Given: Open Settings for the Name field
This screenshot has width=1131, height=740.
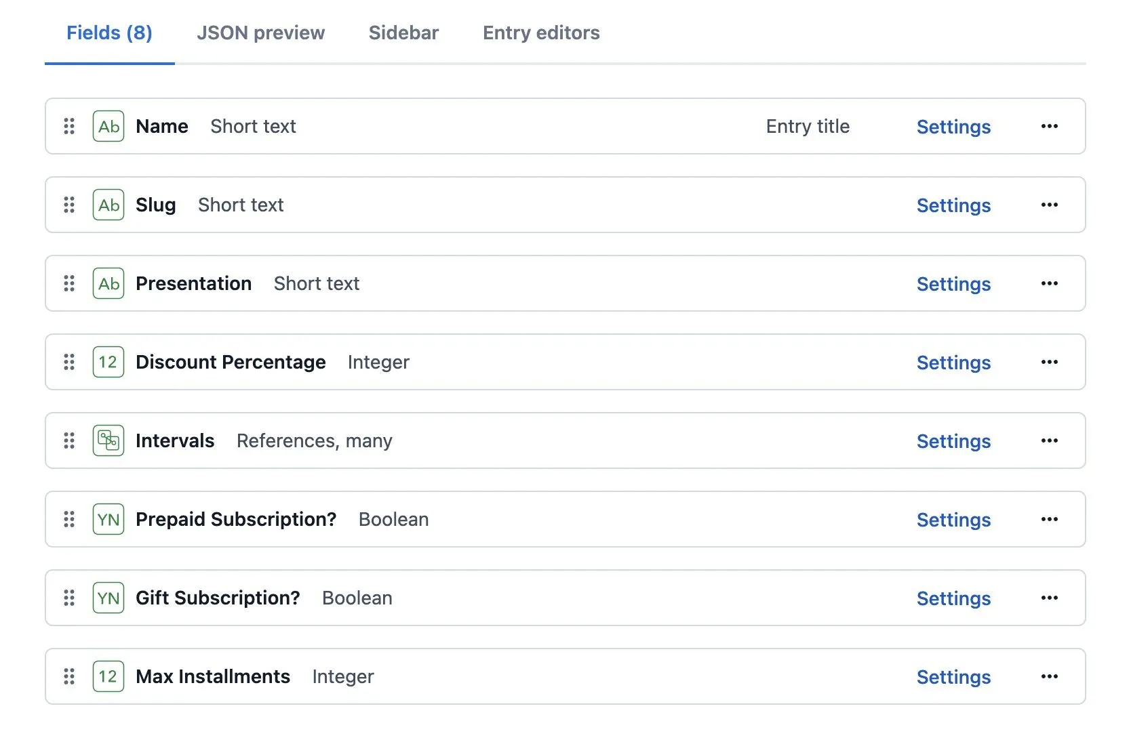Looking at the screenshot, I should 953,127.
